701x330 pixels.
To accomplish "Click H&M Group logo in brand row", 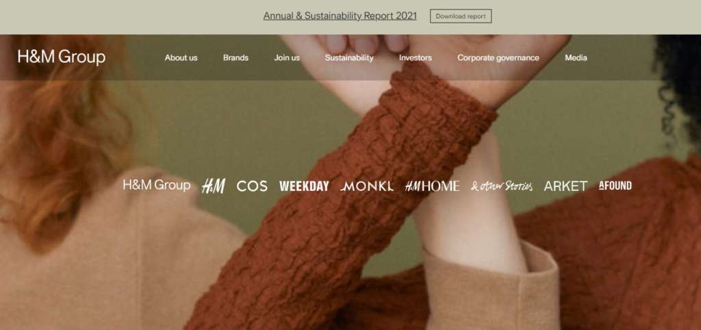I will tap(157, 185).
